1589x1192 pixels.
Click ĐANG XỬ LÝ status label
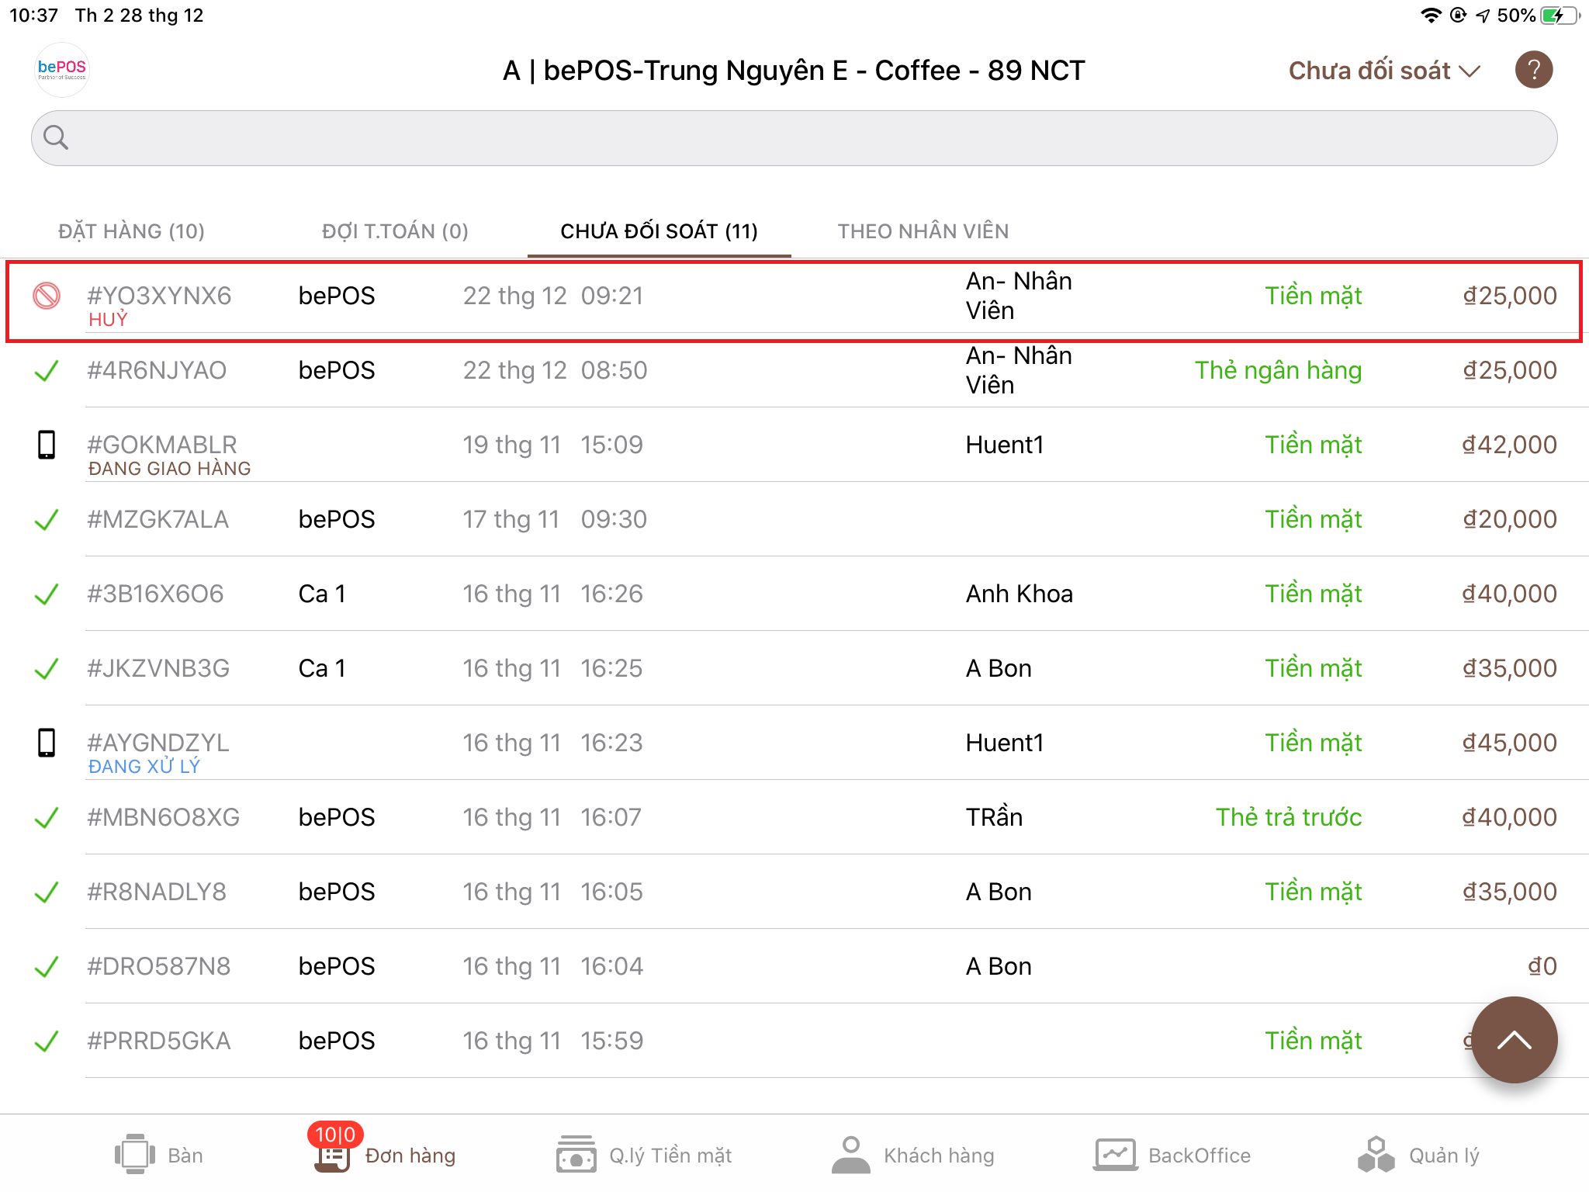pos(144,767)
